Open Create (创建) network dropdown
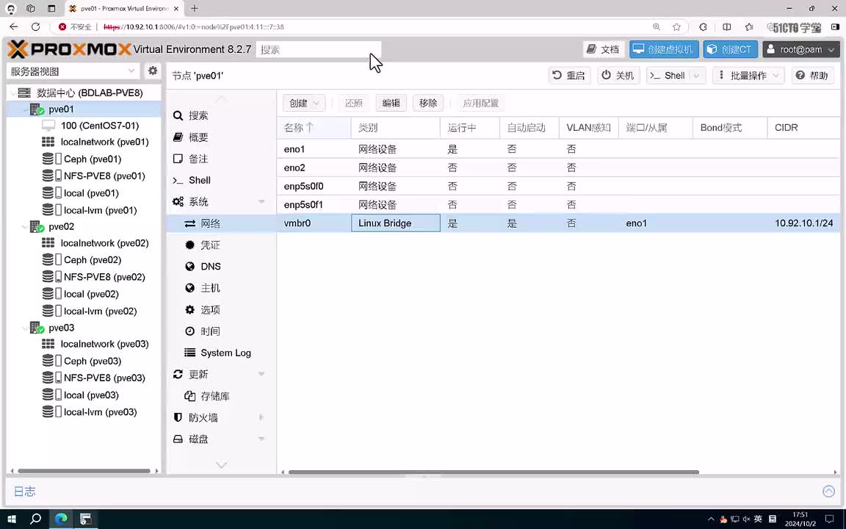Screen dimensions: 846x529 (x=304, y=103)
